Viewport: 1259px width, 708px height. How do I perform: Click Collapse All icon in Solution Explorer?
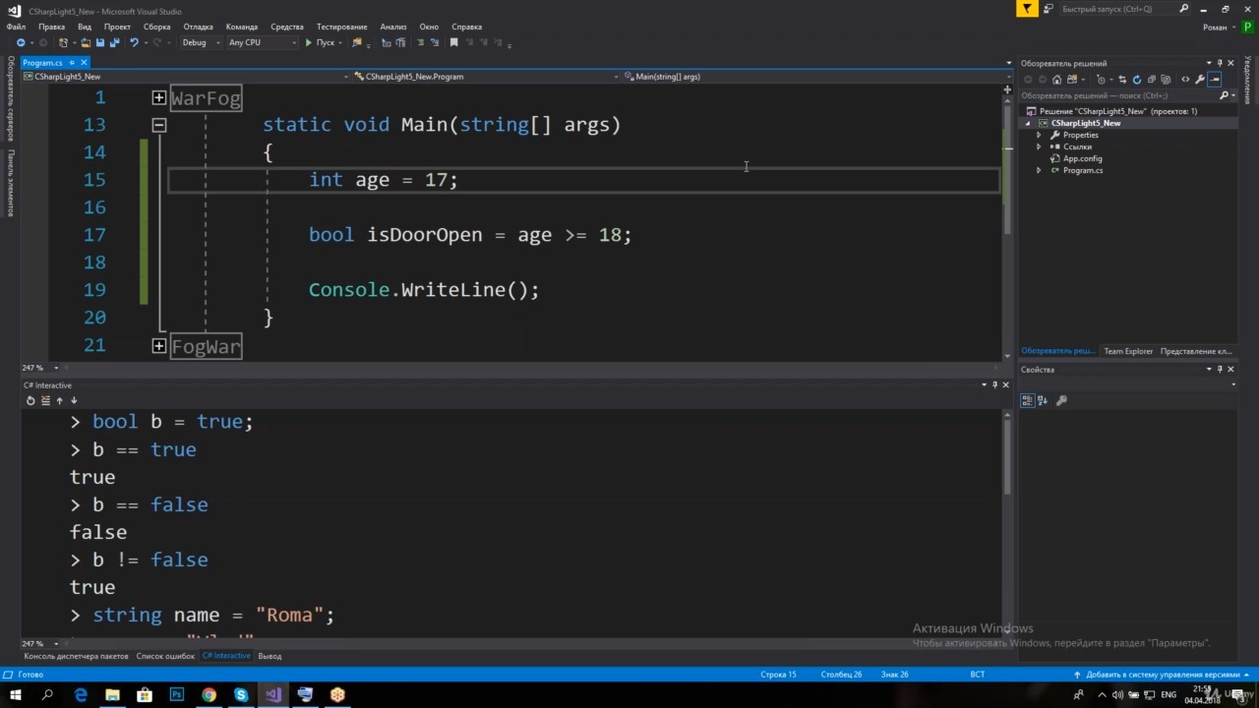pos(1152,80)
